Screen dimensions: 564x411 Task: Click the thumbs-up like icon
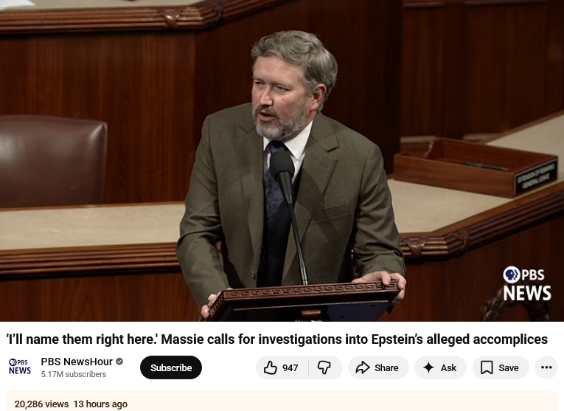[271, 367]
